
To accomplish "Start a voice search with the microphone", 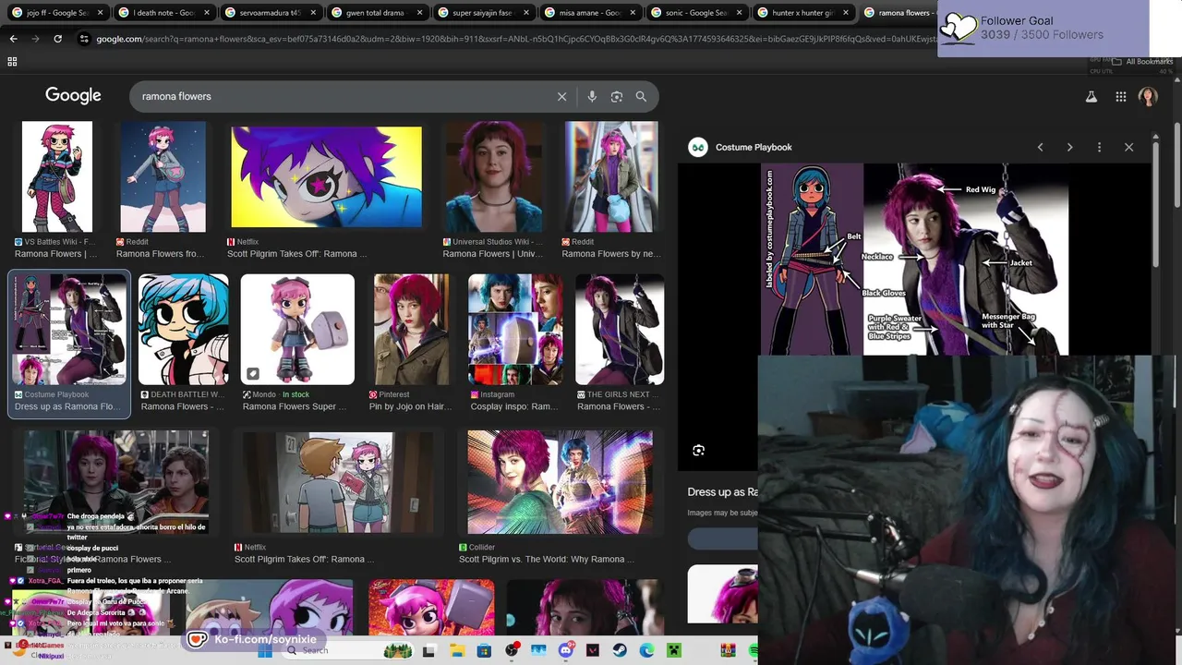I will (592, 96).
